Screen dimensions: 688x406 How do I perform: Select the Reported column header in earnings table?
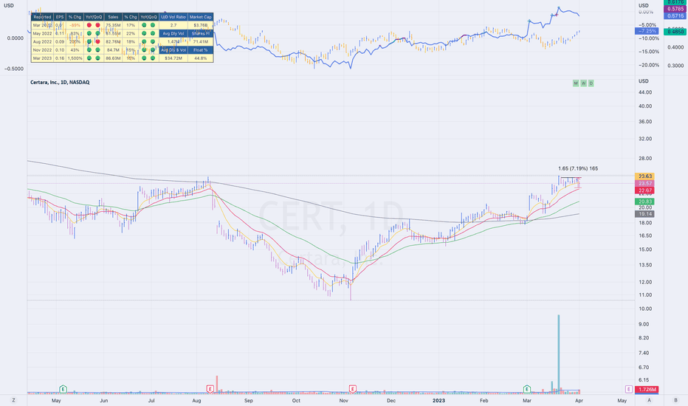point(42,17)
